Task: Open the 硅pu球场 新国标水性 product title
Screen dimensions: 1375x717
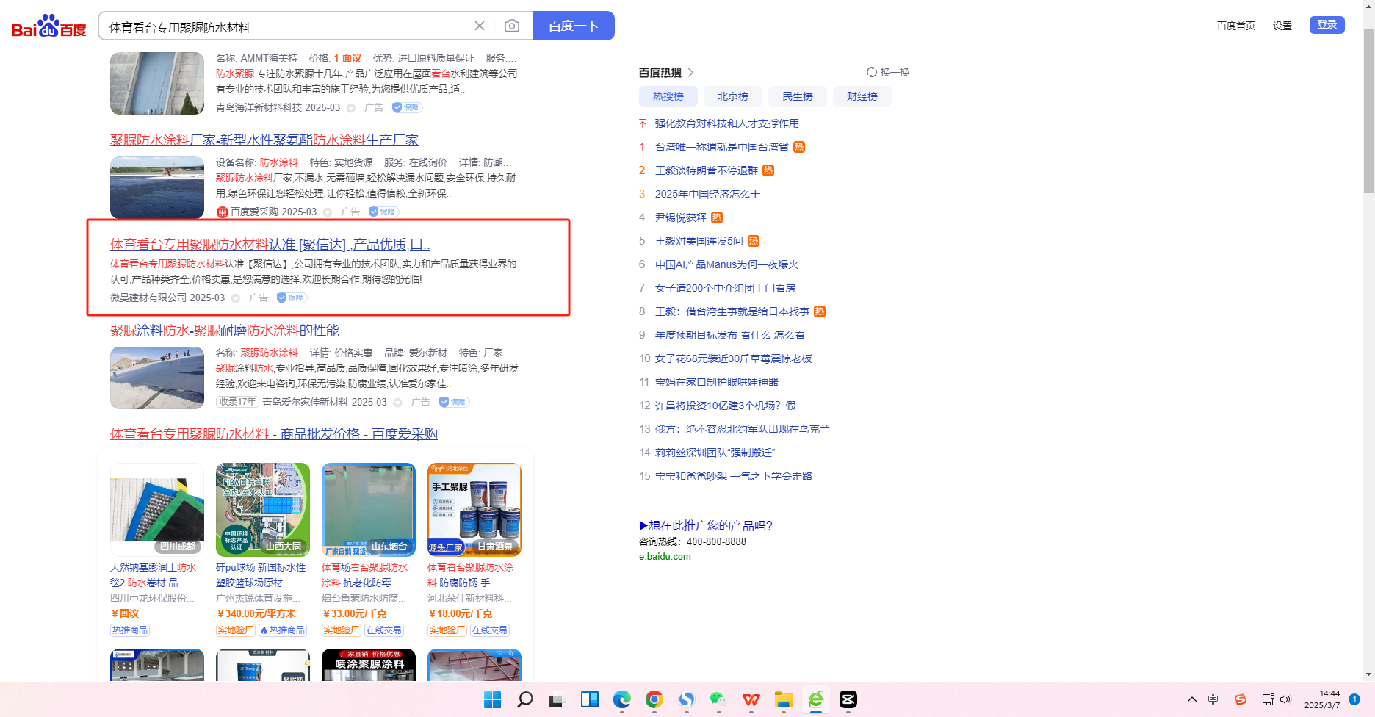Action: click(x=261, y=574)
